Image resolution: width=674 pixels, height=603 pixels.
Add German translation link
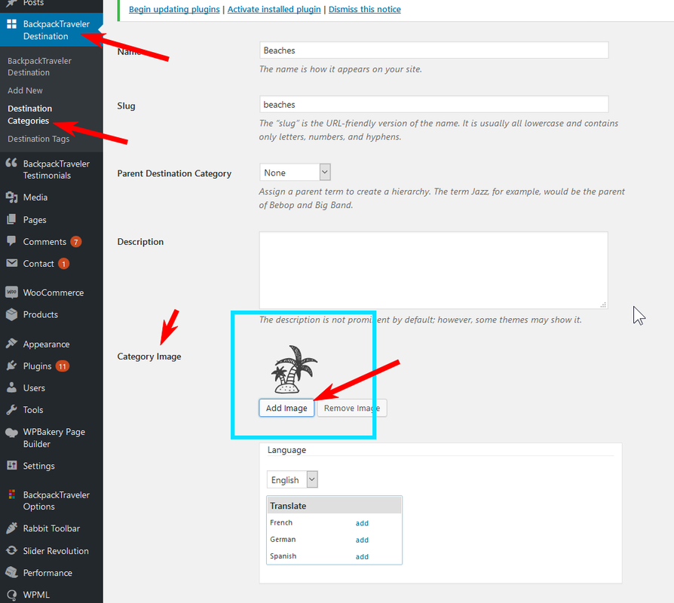(x=362, y=540)
